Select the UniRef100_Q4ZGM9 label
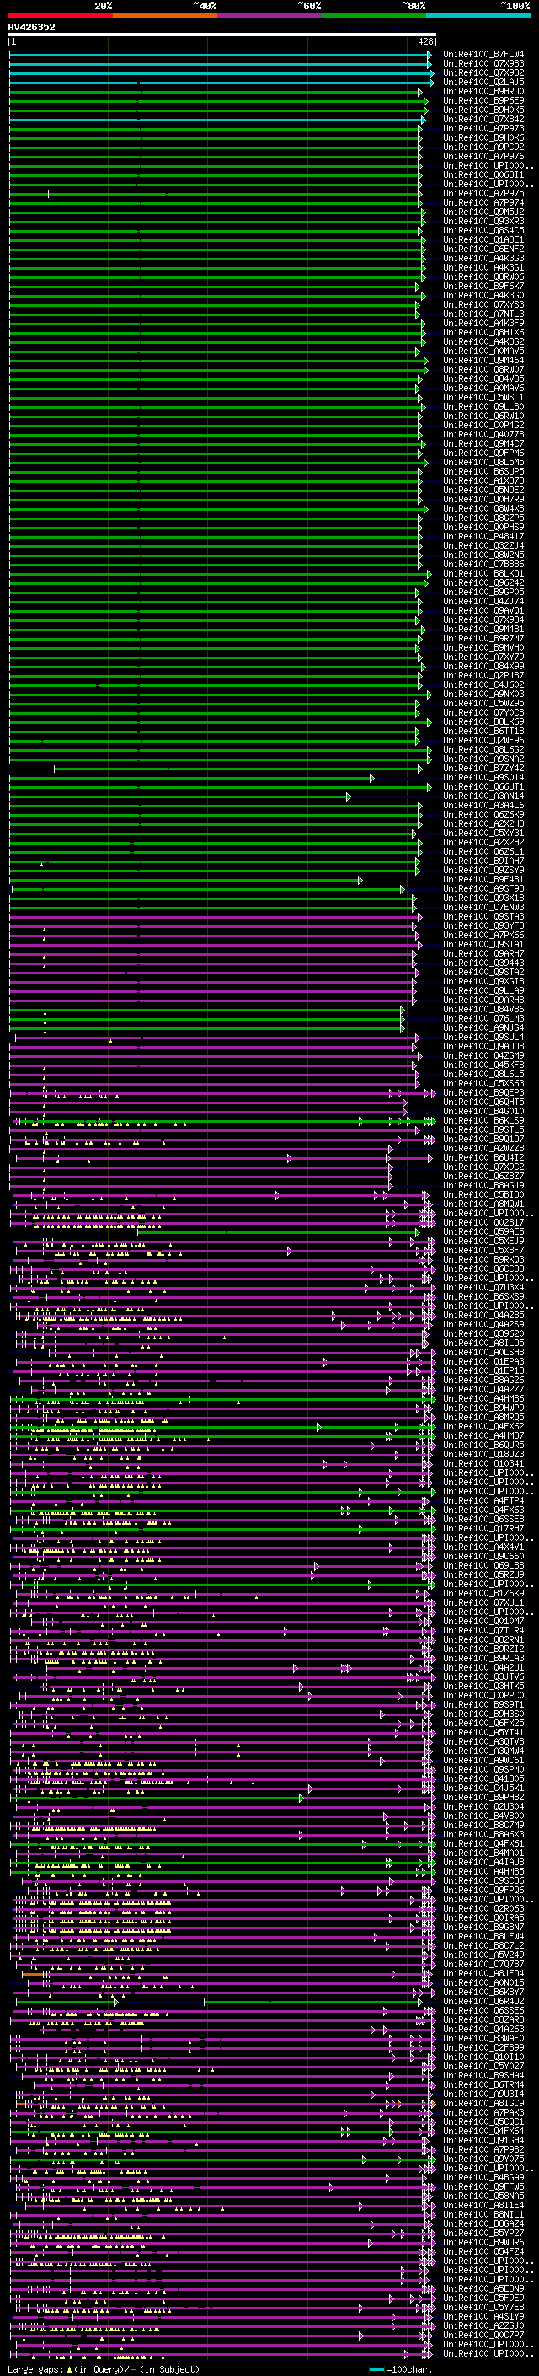 (483, 1055)
